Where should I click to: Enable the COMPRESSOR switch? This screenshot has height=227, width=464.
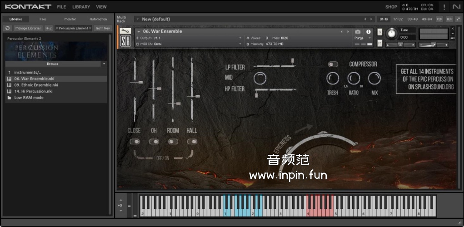click(x=333, y=64)
